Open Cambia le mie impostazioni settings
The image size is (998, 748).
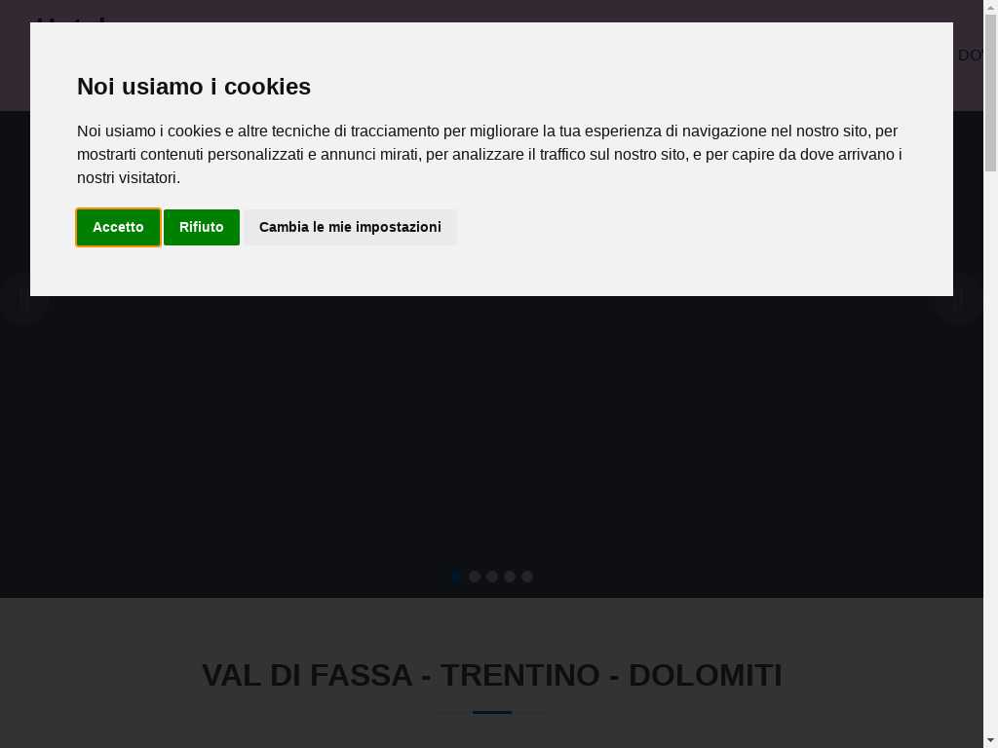(350, 227)
